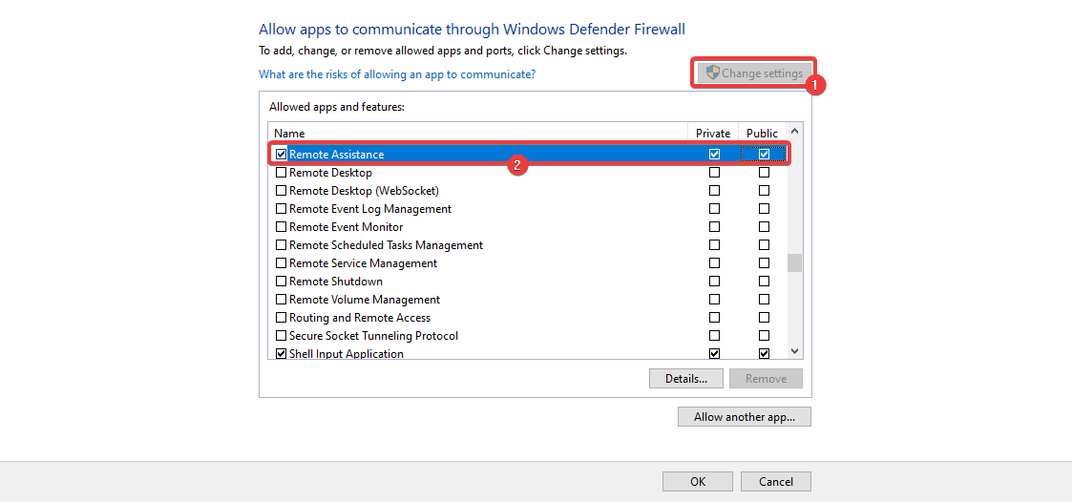Check Remote Desktop (WebSocket) Private checkbox
This screenshot has width=1072, height=502.
(x=714, y=190)
